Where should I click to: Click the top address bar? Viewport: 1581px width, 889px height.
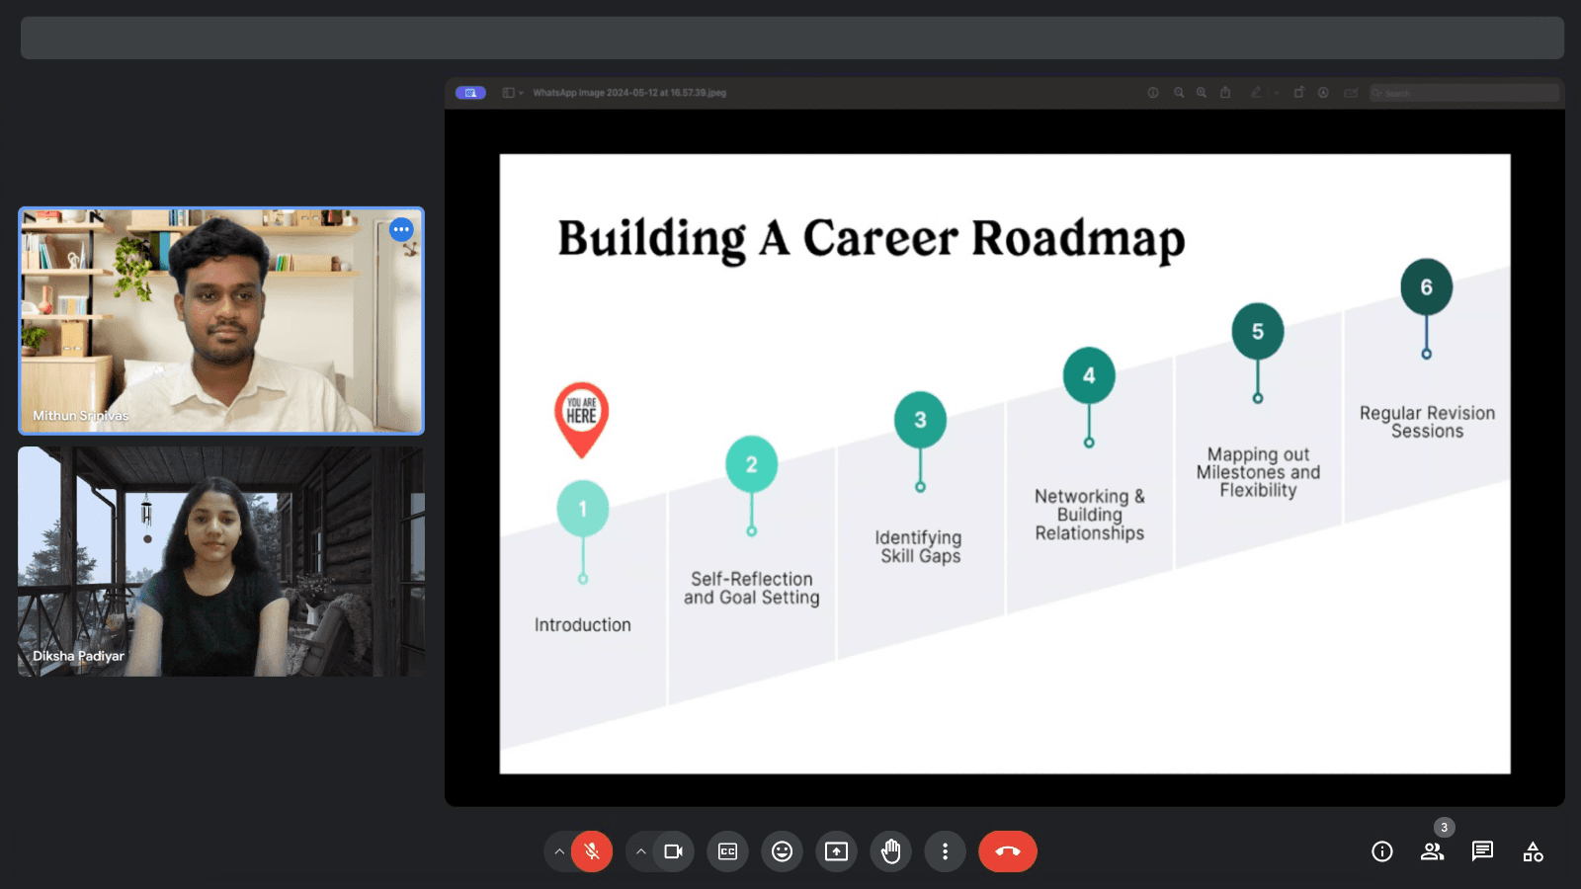click(790, 38)
